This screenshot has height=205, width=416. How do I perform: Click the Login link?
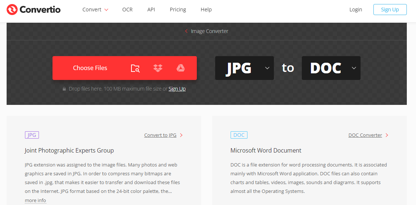356,10
